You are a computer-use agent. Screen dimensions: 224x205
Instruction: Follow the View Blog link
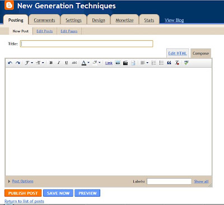pyautogui.click(x=174, y=20)
